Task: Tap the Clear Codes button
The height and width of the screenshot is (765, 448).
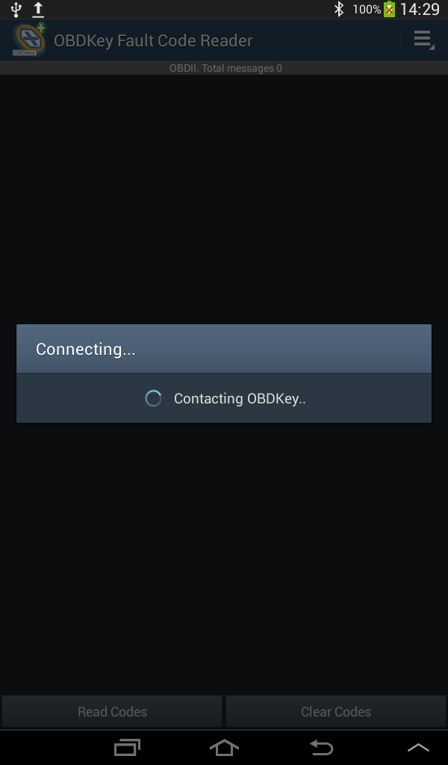Action: [x=336, y=711]
